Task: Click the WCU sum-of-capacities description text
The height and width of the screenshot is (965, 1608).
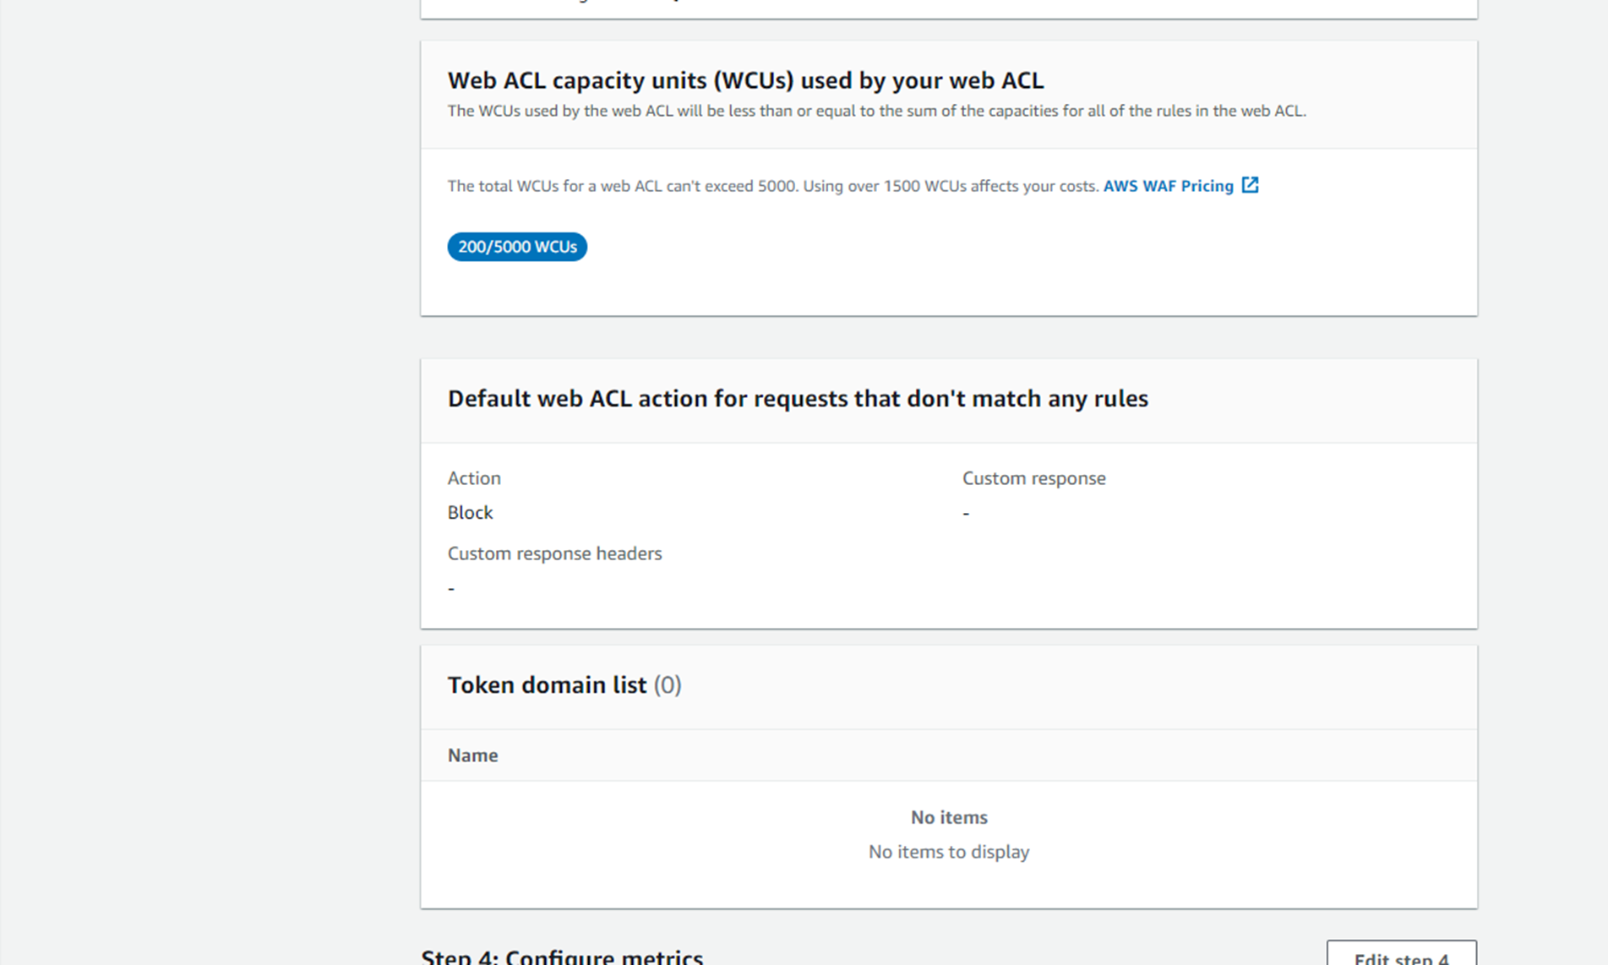Action: click(x=876, y=111)
